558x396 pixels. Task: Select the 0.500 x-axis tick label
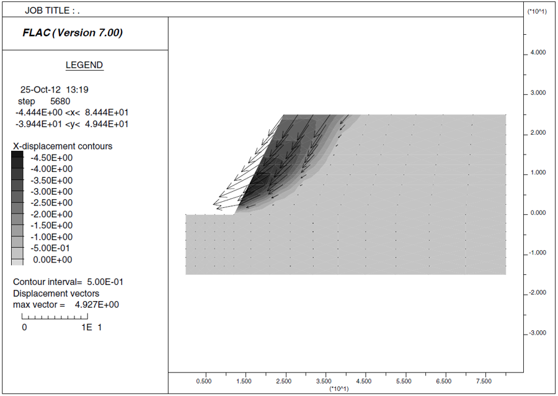point(204,381)
